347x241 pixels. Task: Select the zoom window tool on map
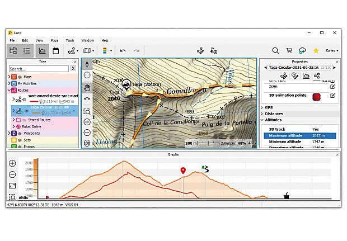pyautogui.click(x=87, y=111)
